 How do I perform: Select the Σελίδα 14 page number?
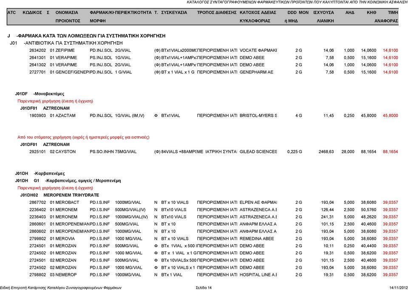[204, 287]
